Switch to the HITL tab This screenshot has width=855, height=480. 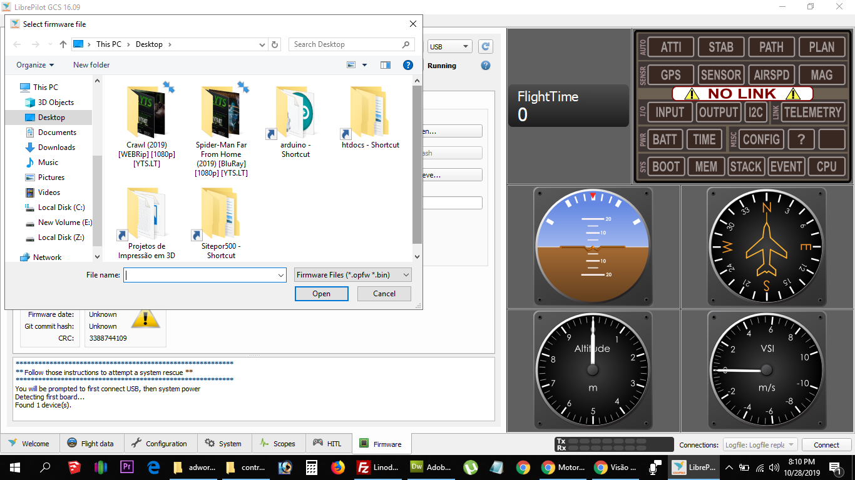[x=329, y=443]
